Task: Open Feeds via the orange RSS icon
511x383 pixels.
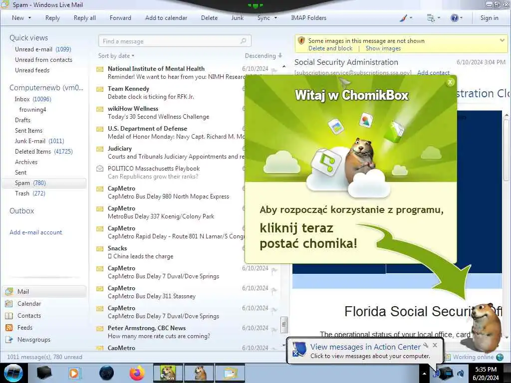Action: click(x=9, y=328)
